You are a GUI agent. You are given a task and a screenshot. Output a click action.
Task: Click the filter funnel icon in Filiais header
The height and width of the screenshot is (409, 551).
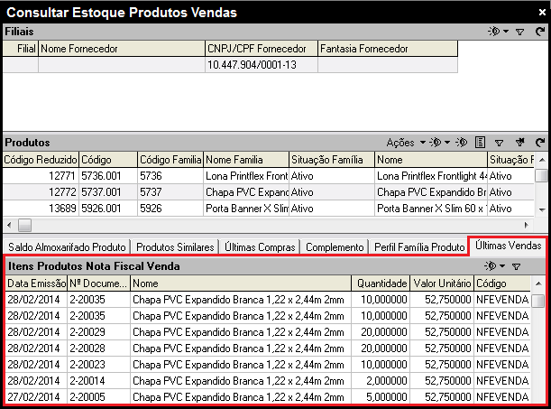[x=519, y=32]
